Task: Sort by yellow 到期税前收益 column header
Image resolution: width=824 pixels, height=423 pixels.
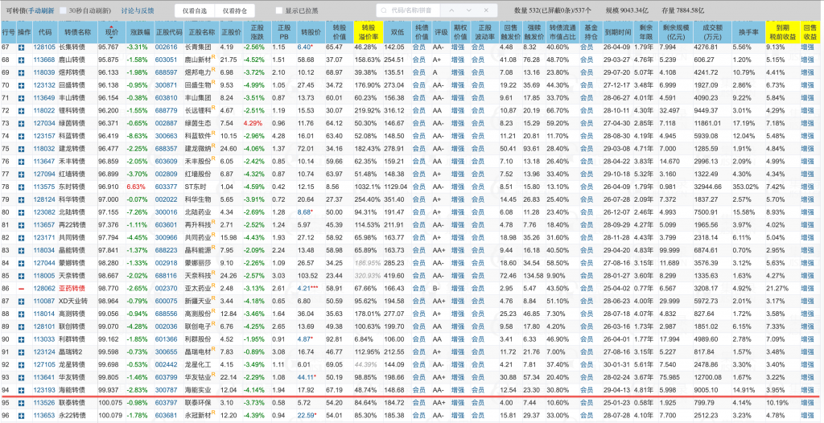Action: (x=781, y=32)
